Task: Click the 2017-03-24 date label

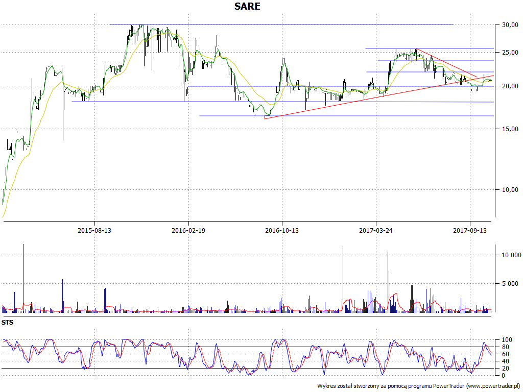Action: click(376, 230)
